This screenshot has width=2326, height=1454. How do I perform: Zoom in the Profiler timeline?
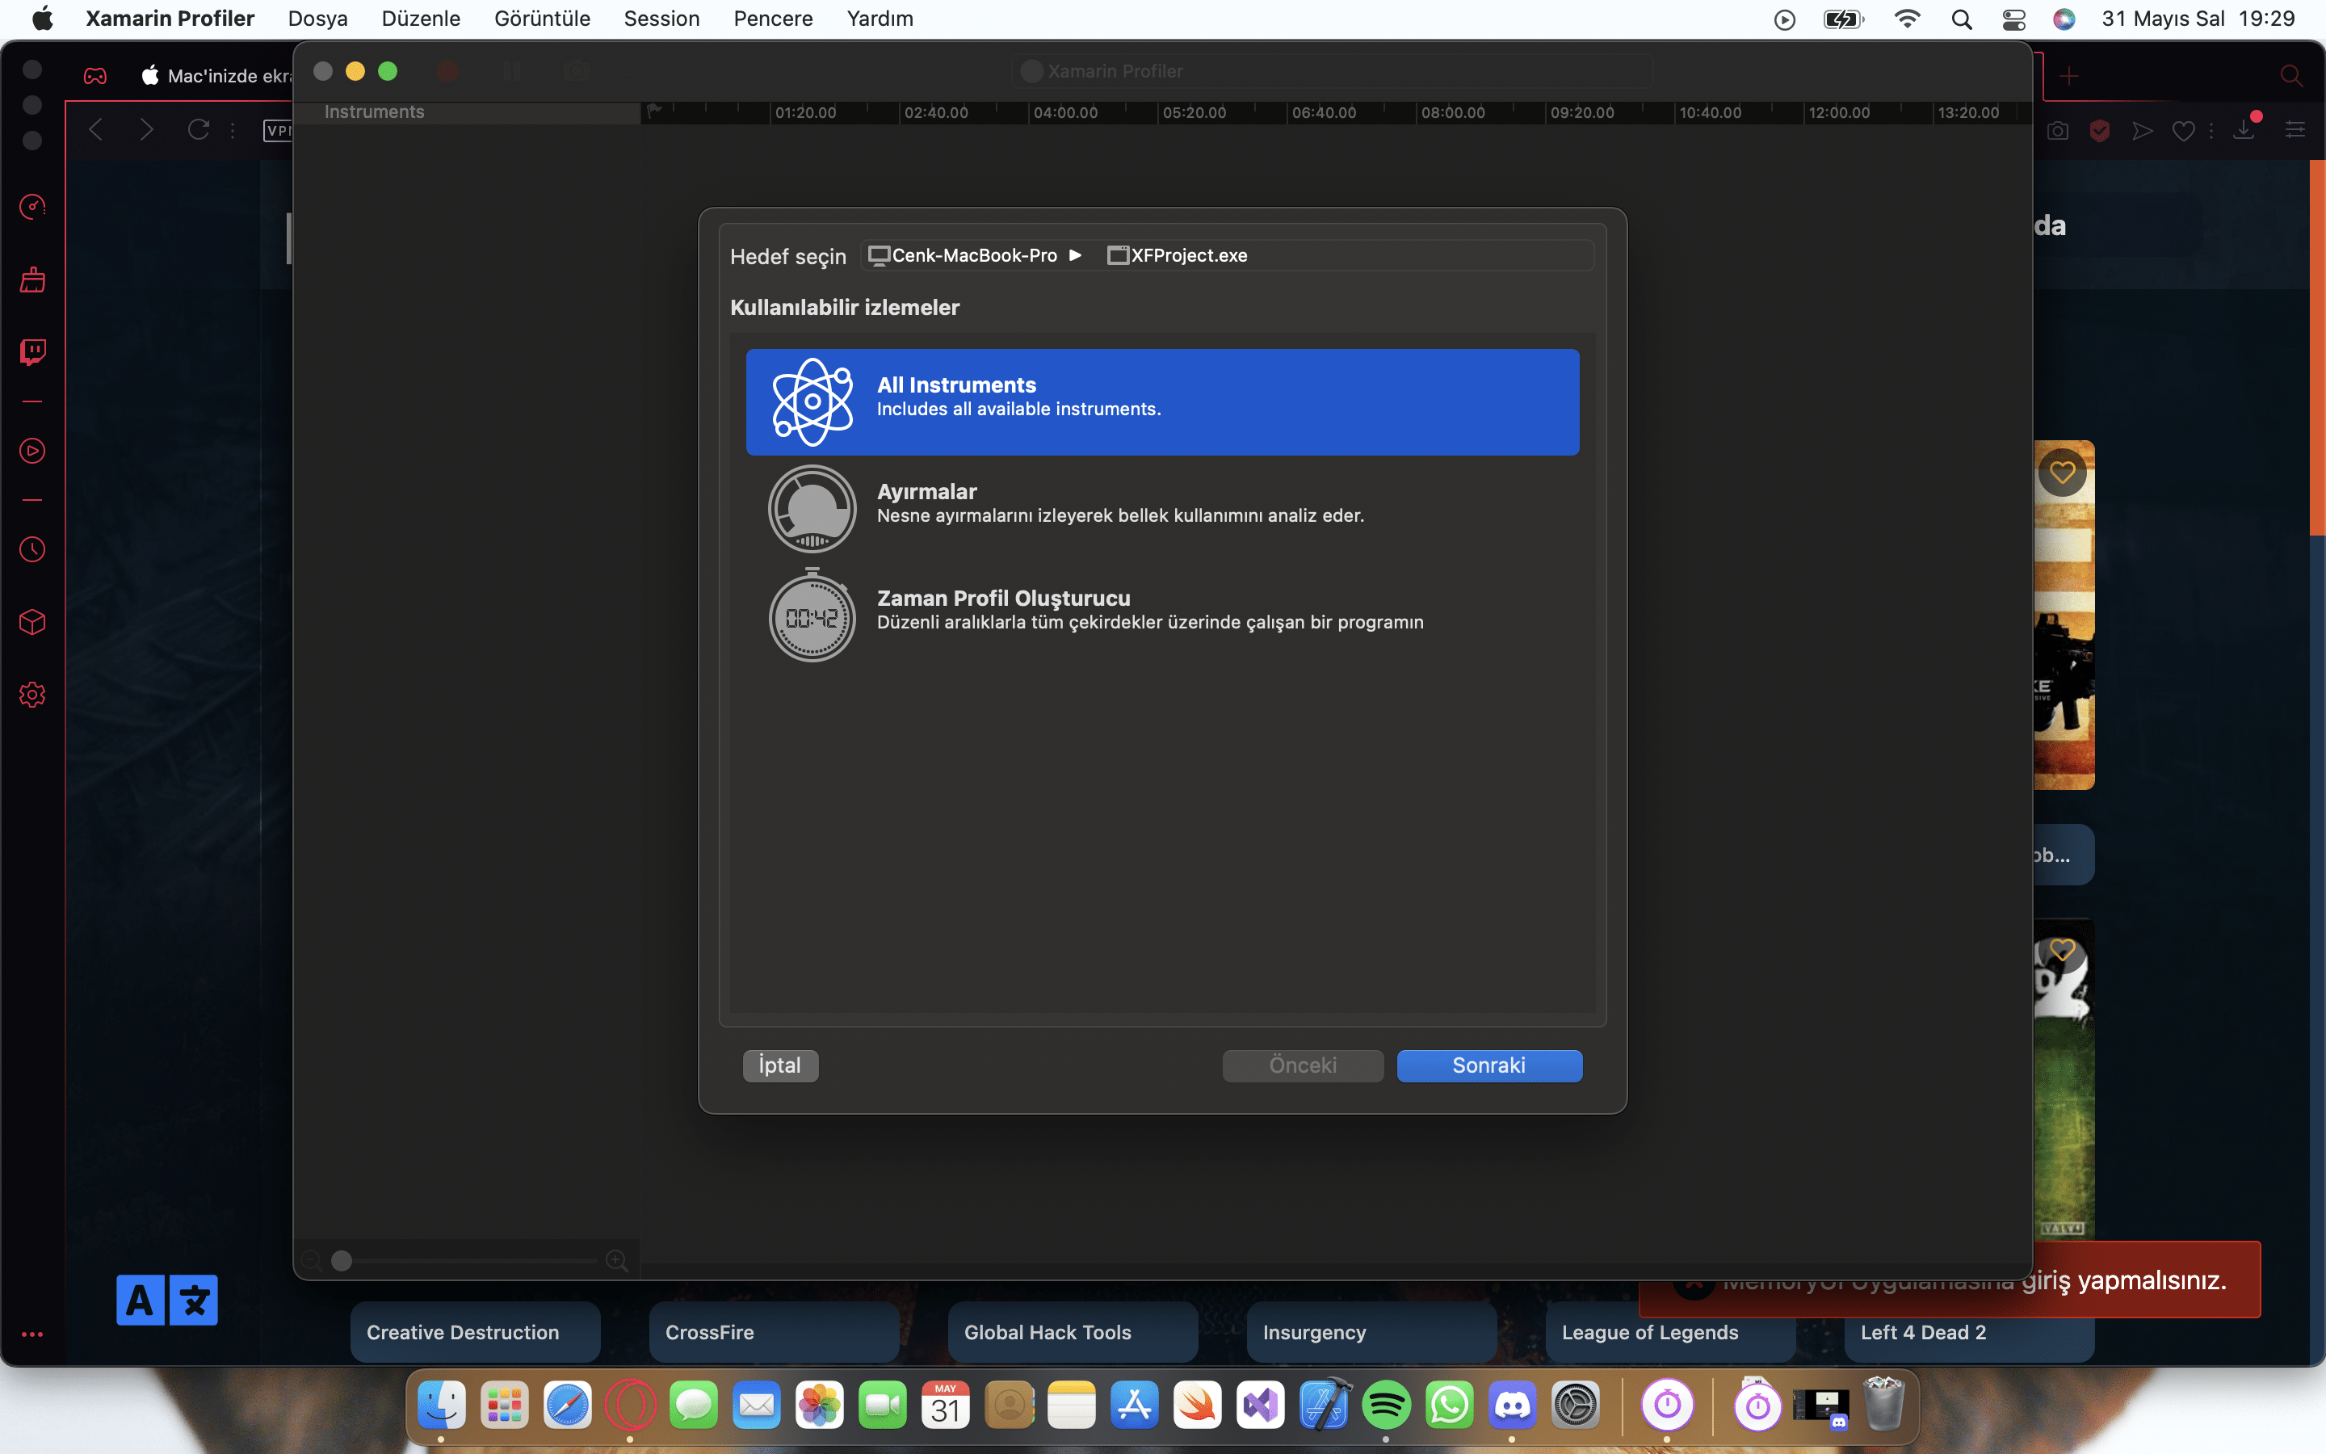click(x=616, y=1261)
